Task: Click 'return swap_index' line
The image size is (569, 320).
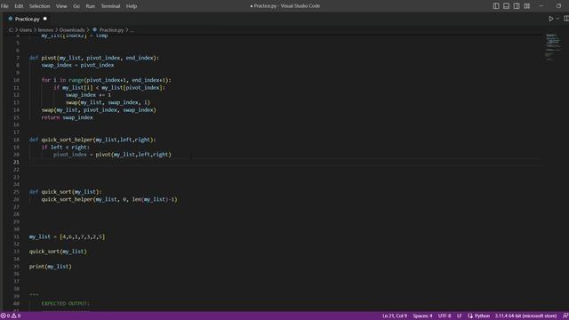Action: [67, 117]
